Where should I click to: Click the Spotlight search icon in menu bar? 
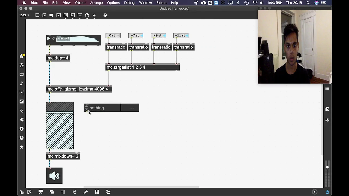308,3
